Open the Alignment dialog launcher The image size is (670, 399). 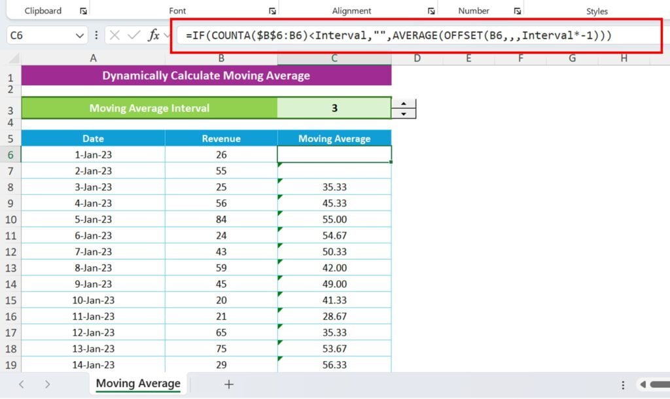click(431, 11)
